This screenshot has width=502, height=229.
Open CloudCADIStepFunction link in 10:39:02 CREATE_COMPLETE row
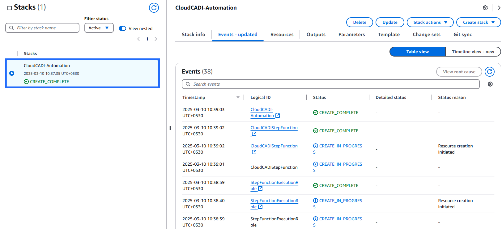[x=274, y=128]
